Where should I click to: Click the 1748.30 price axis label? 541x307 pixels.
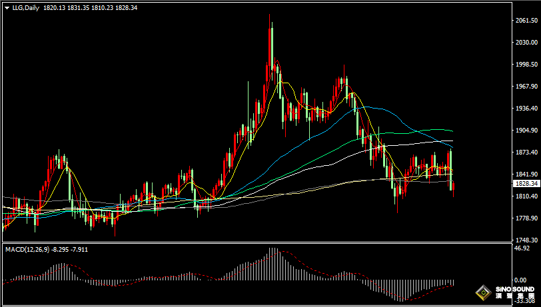coord(526,240)
